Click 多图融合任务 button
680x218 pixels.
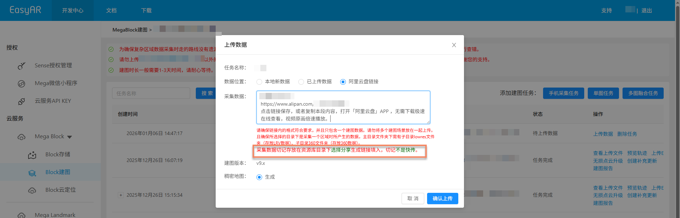pos(643,93)
